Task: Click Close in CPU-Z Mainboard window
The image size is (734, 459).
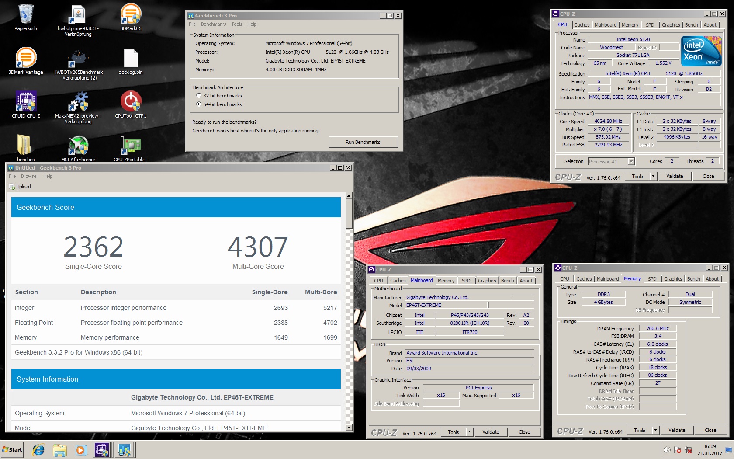Action: click(524, 432)
